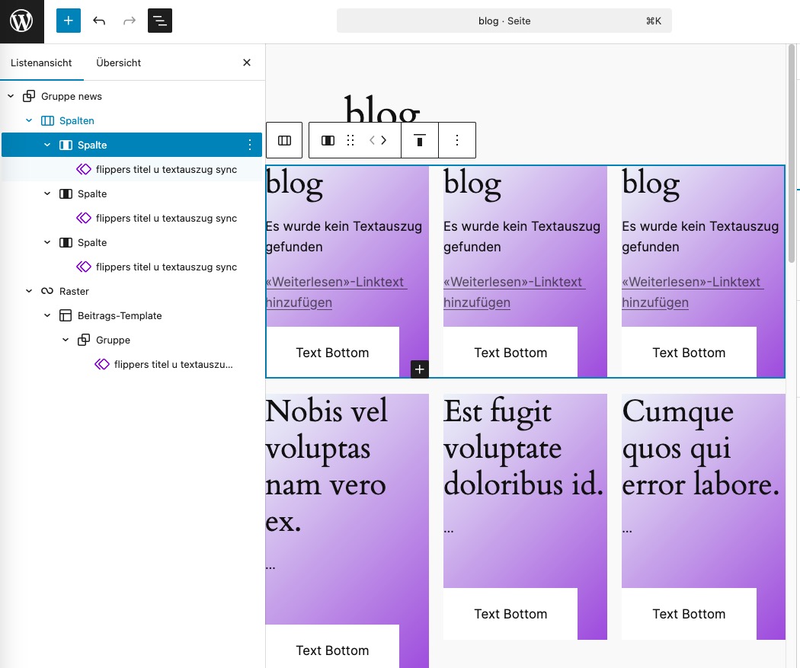The image size is (800, 668).
Task: Click the black add block plus button in canvas
Action: point(420,369)
